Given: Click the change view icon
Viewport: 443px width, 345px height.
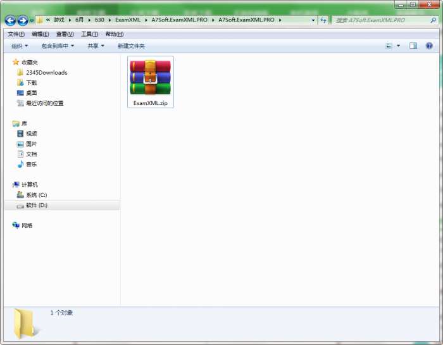Looking at the screenshot, I should 389,46.
